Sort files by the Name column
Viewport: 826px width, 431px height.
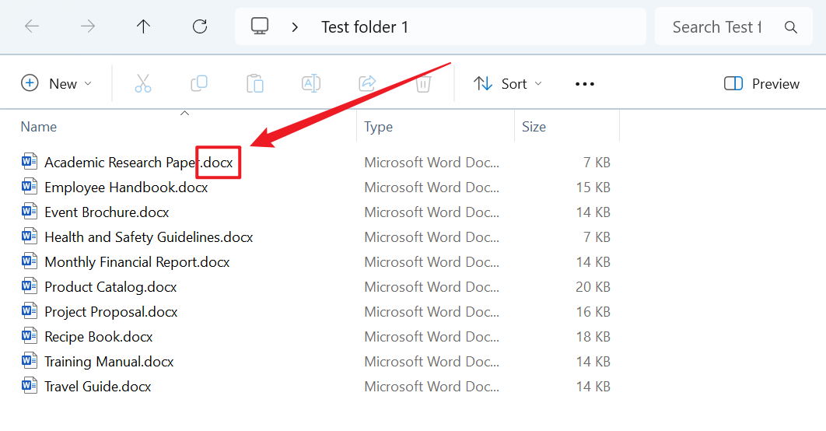[x=39, y=127]
